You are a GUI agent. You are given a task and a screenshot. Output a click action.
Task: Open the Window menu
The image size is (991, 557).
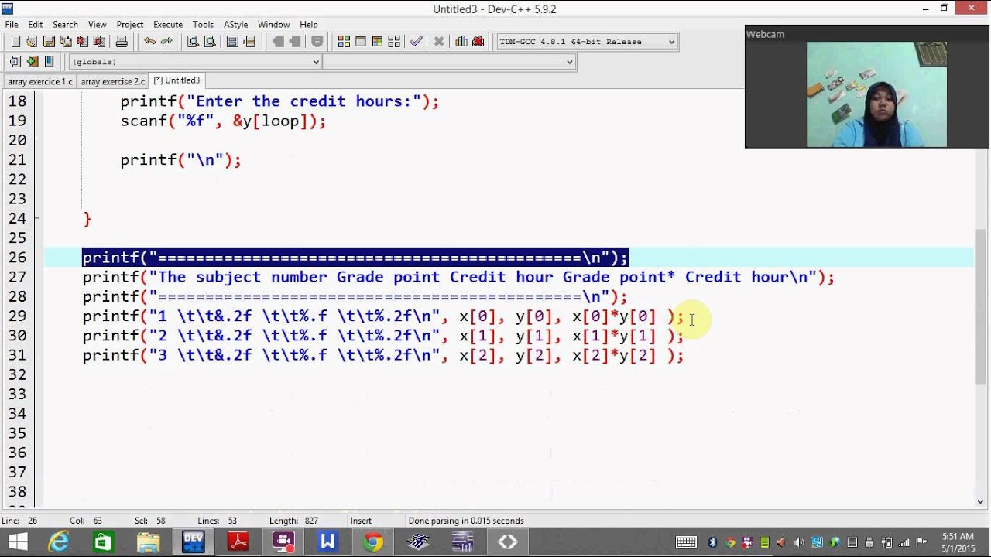pos(273,25)
